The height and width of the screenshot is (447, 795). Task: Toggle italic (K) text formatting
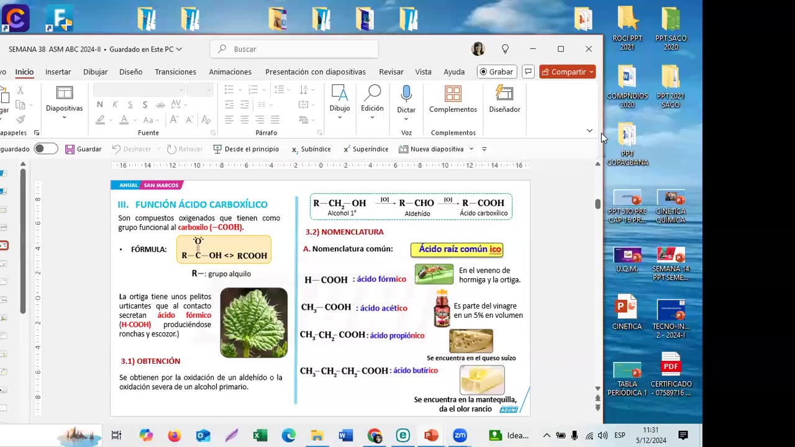[115, 104]
